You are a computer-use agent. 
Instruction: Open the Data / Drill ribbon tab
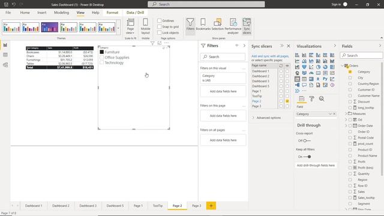[135, 13]
